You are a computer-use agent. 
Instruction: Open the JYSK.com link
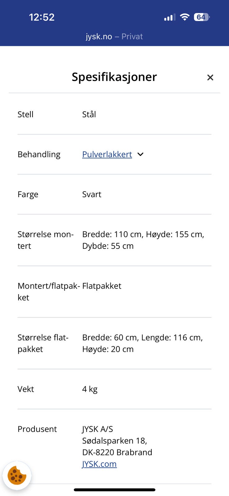tap(99, 464)
